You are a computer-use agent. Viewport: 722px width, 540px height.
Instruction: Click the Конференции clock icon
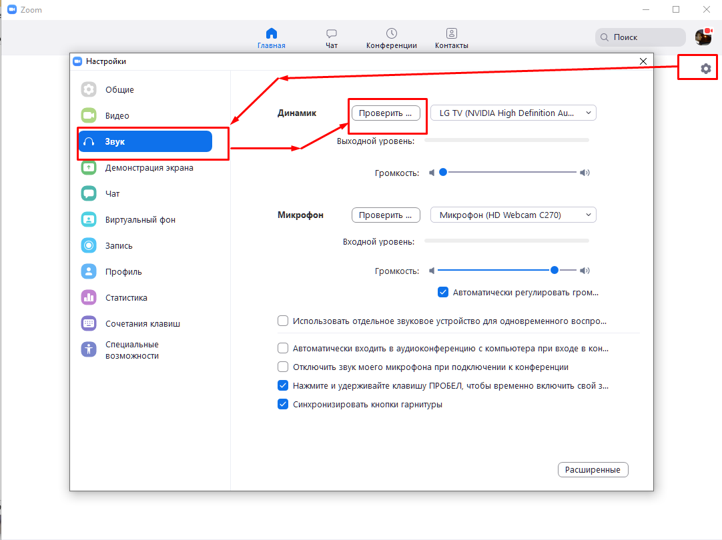coord(392,33)
